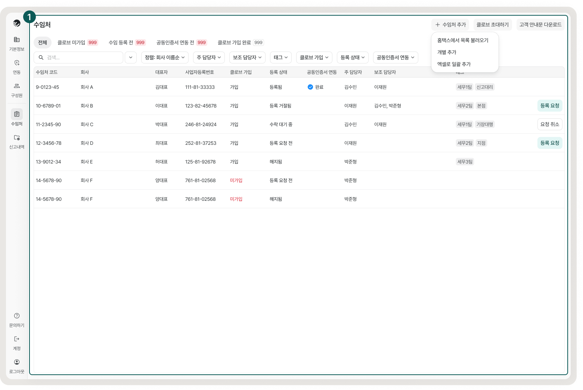583x390 pixels.
Task: Open 신고내역 folder icon in sidebar
Action: coord(17,138)
